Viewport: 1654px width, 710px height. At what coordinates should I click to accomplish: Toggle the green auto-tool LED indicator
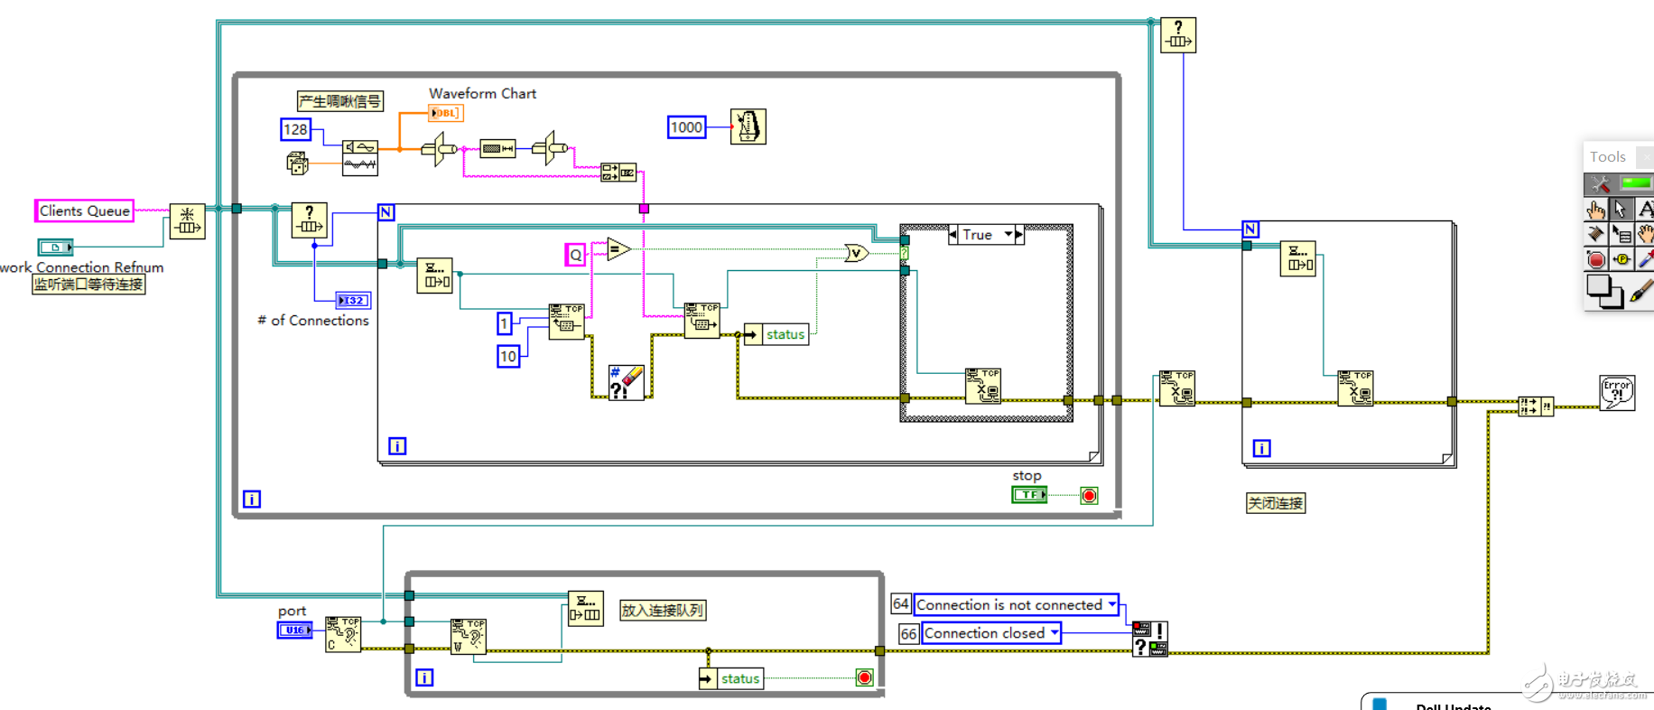pyautogui.click(x=1635, y=183)
